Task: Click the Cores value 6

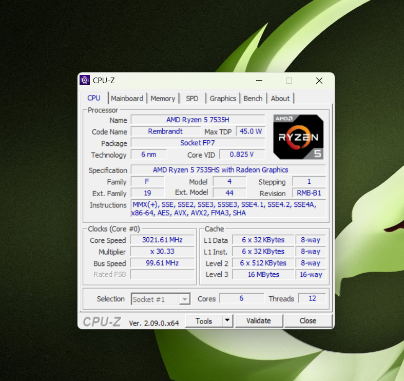Action: pyautogui.click(x=242, y=298)
